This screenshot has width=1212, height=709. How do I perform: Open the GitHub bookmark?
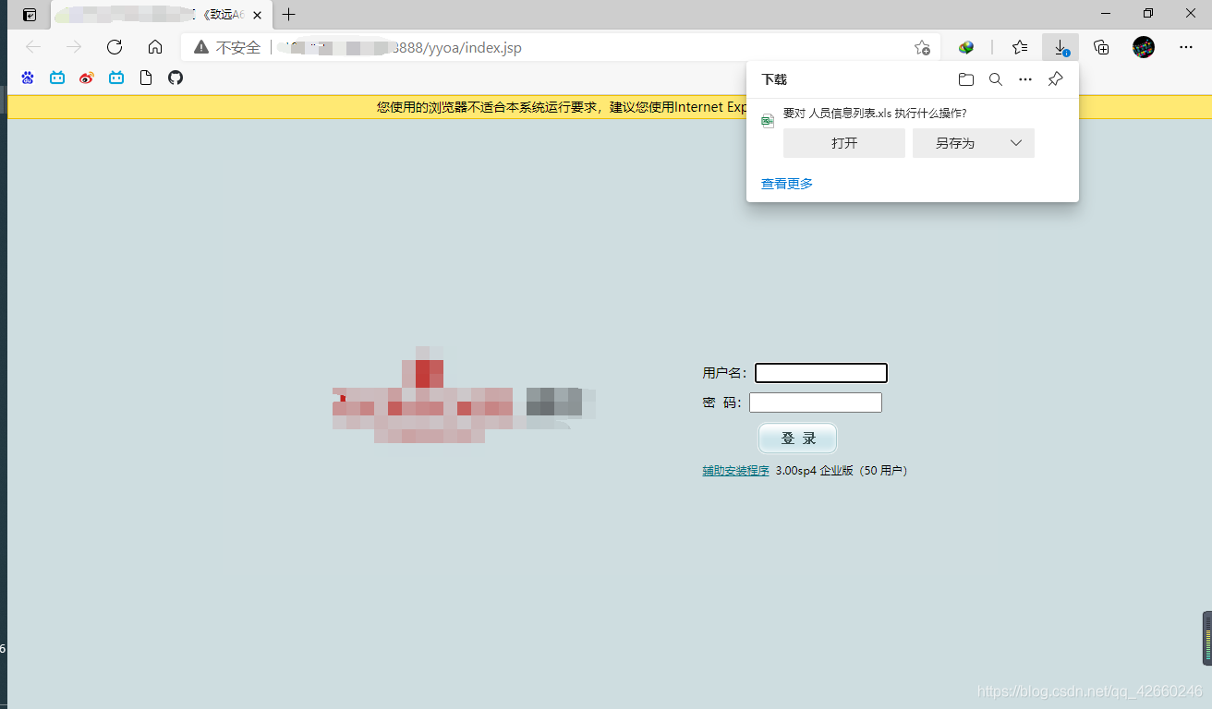point(176,78)
